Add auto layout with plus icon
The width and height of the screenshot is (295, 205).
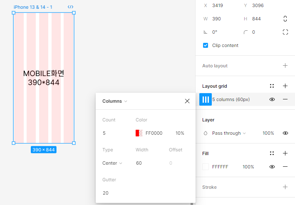[x=285, y=66]
